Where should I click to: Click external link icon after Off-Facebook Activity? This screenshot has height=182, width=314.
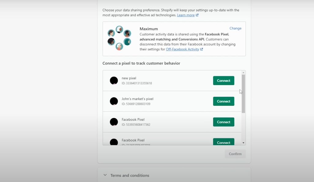coord(201,49)
